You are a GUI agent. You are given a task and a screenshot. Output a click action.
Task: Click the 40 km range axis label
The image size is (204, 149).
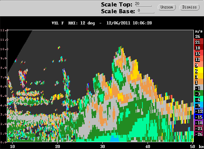148,147
